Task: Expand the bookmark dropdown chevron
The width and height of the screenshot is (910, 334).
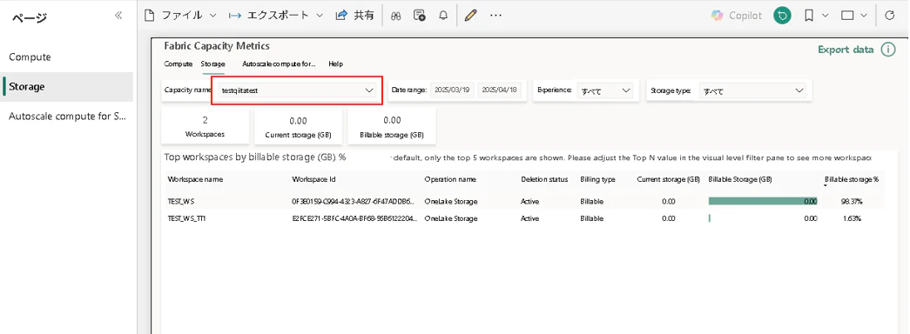Action: pos(825,16)
